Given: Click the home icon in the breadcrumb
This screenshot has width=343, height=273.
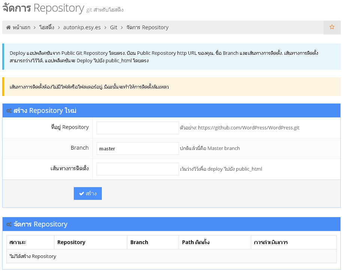Looking at the screenshot, I should (8, 27).
